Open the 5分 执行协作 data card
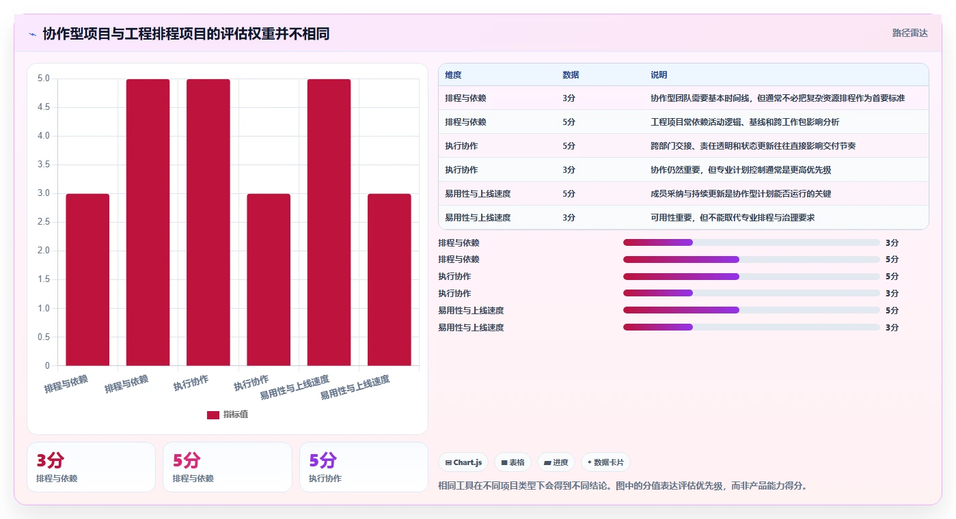Screen dimensions: 956x519 364,467
